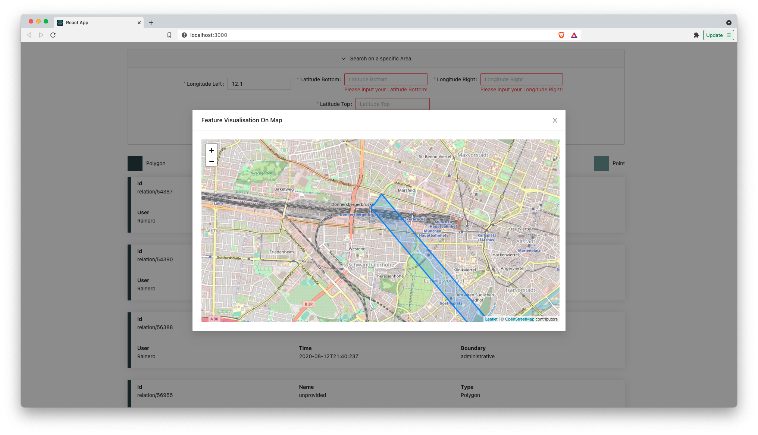Open the tab options chevron at top right
This screenshot has height=435, width=758.
point(728,23)
